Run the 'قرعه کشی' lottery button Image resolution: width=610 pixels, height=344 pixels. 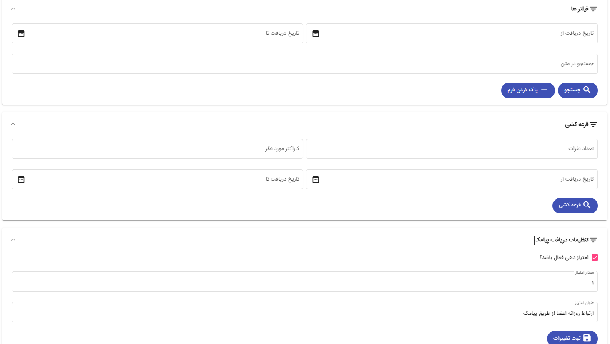pos(575,205)
